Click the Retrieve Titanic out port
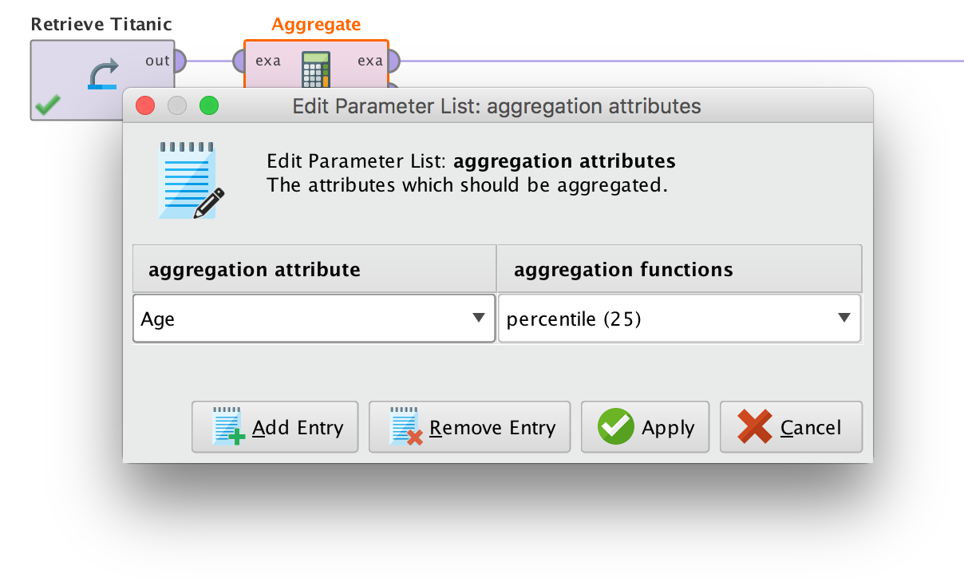 [x=179, y=61]
